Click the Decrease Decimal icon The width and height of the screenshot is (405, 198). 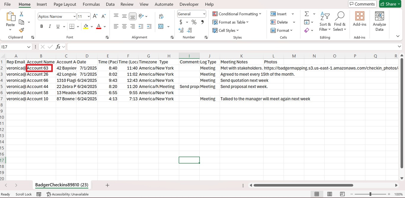pos(190,30)
